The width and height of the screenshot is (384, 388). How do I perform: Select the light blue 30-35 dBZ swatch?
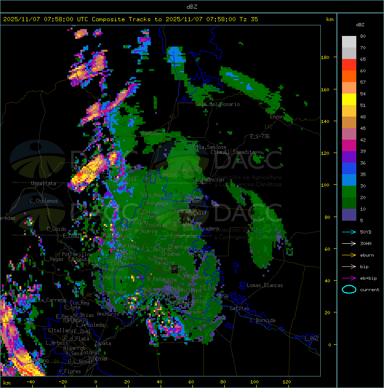coord(349,180)
